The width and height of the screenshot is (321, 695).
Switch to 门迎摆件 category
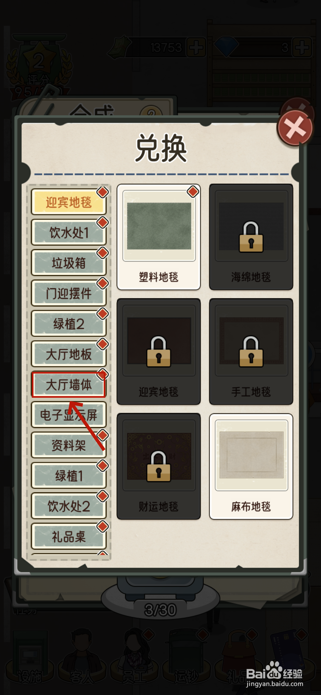69,293
